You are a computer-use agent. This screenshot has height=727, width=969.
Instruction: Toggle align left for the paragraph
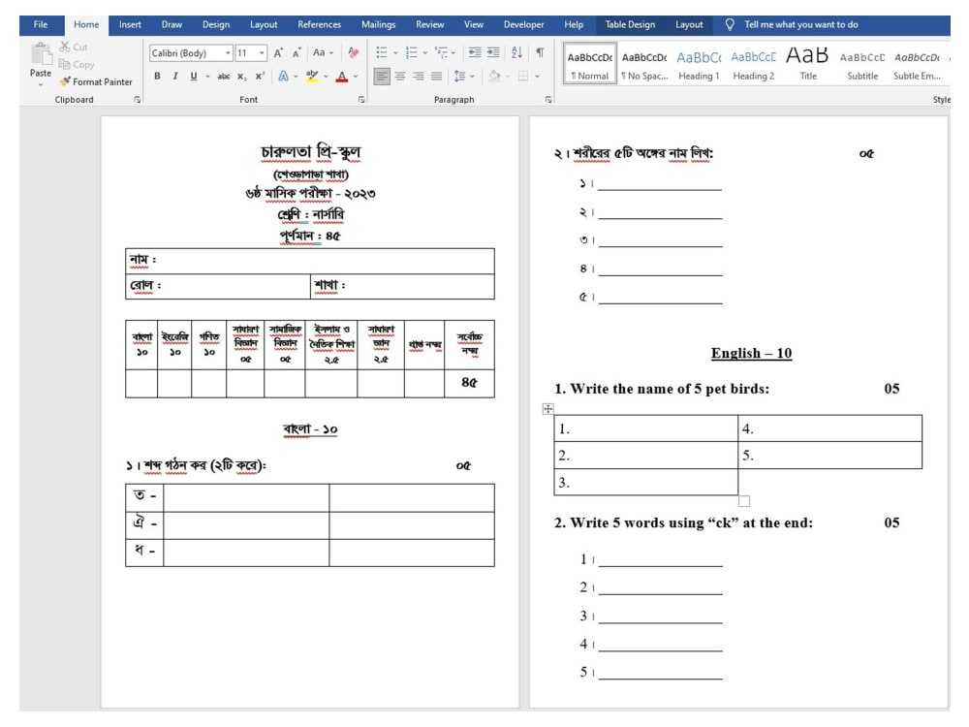click(382, 76)
